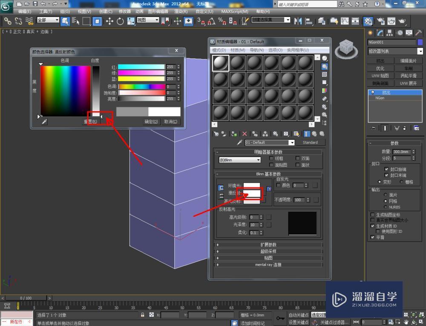This screenshot has width=426, height=326.
Task: Click the 数量 amount input field
Action: 402,152
